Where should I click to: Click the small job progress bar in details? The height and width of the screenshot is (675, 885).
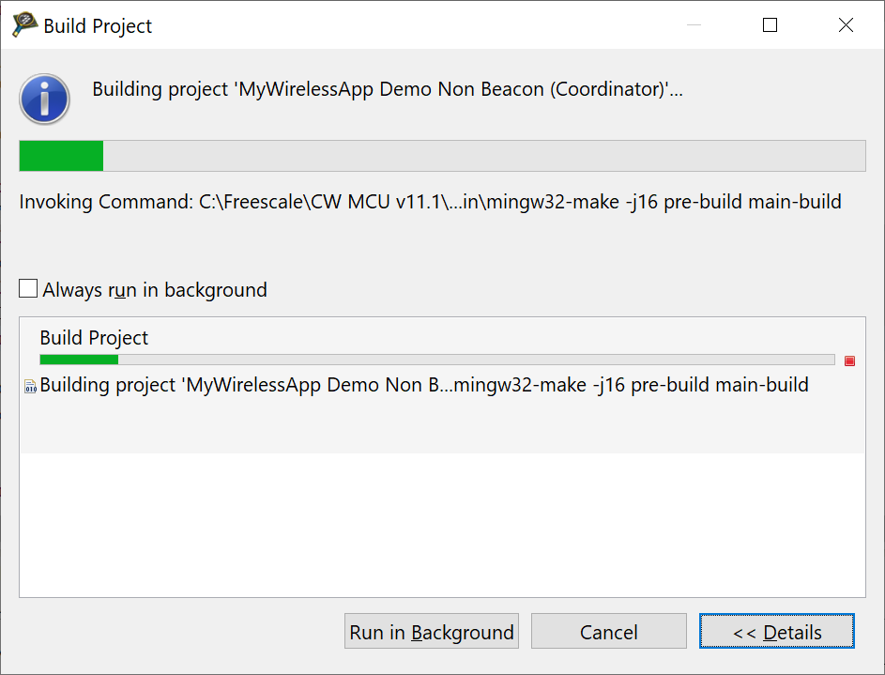click(436, 360)
